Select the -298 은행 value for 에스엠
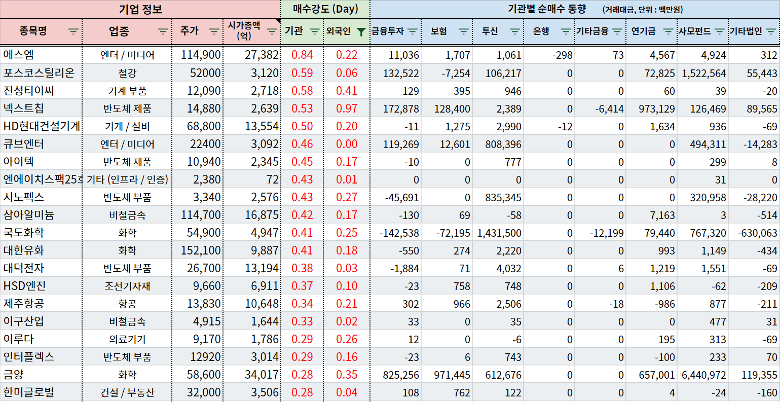 (x=549, y=55)
